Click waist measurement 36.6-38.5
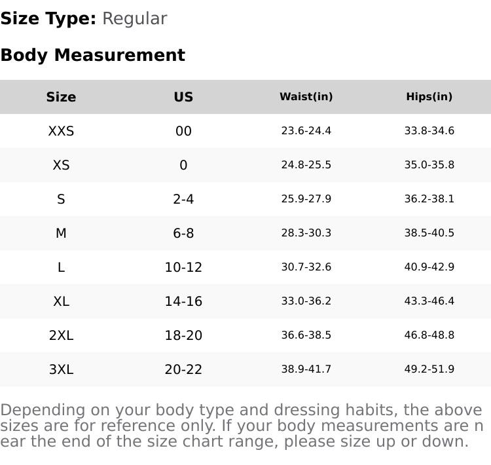The height and width of the screenshot is (465, 491). 306,335
